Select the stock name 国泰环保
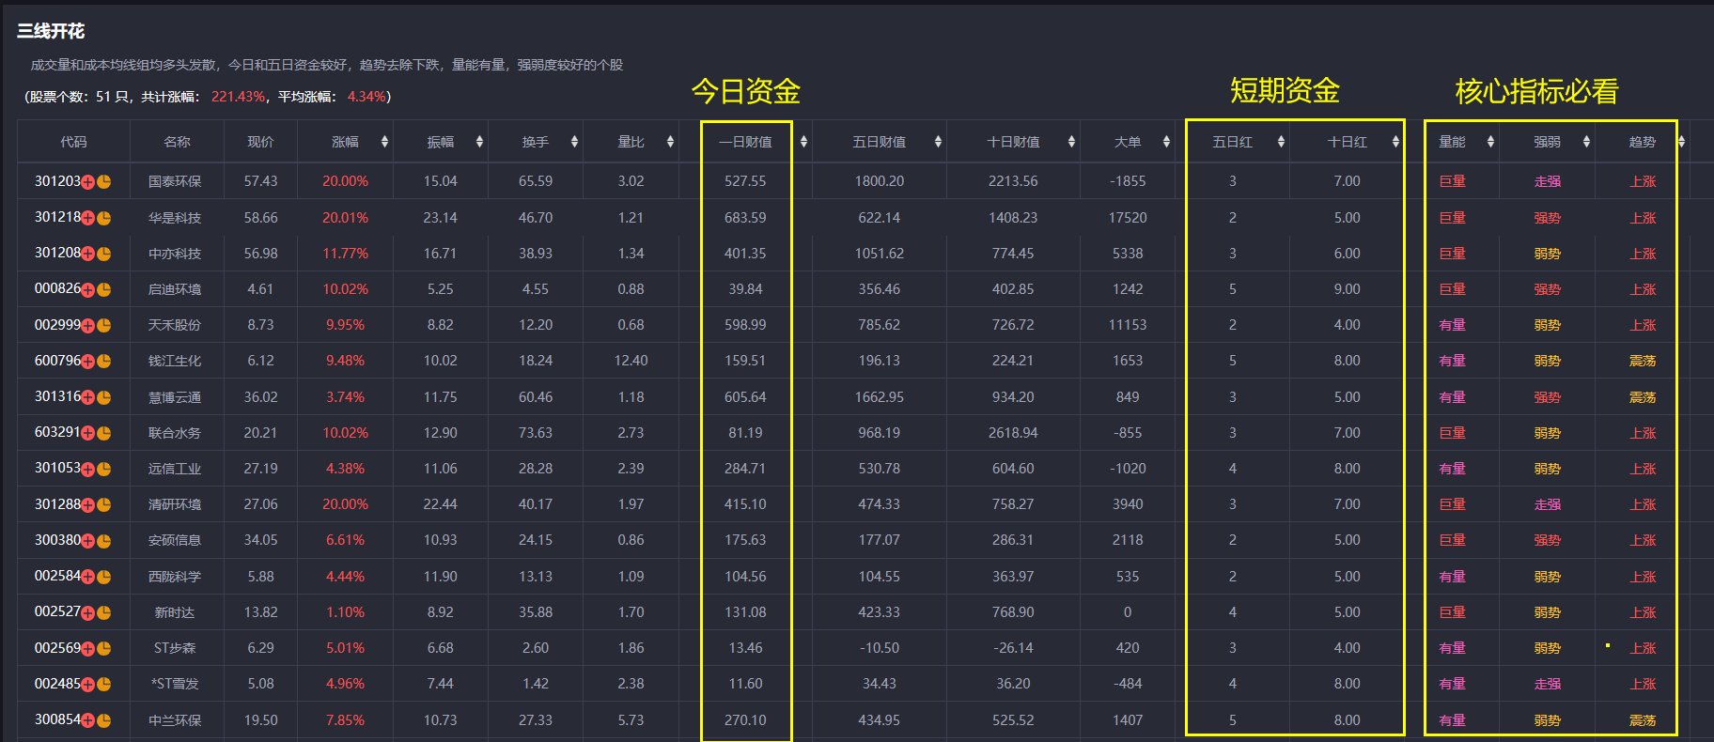1714x742 pixels. [x=175, y=181]
